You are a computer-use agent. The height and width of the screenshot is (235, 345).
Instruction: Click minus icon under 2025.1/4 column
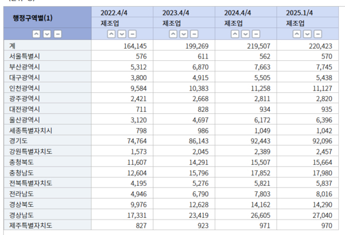pos(318,34)
